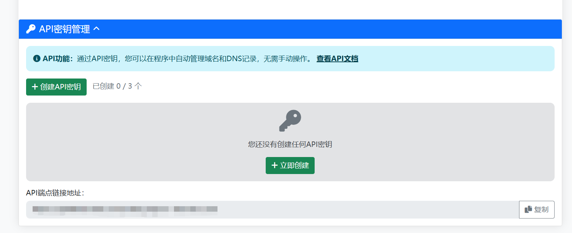Click the info circle icon in the notice

click(37, 59)
